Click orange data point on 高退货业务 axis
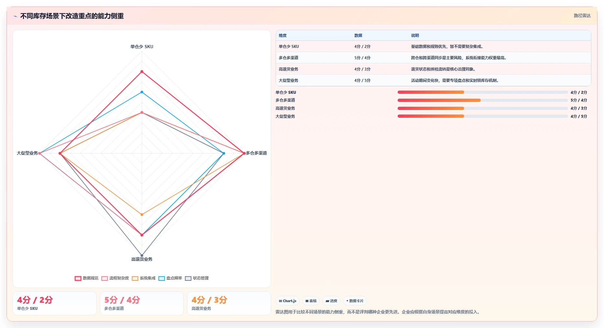The image size is (604, 328). point(142,214)
